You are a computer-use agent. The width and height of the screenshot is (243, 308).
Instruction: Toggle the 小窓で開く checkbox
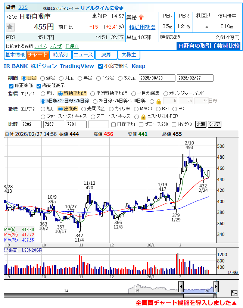pyautogui.click(x=100, y=66)
